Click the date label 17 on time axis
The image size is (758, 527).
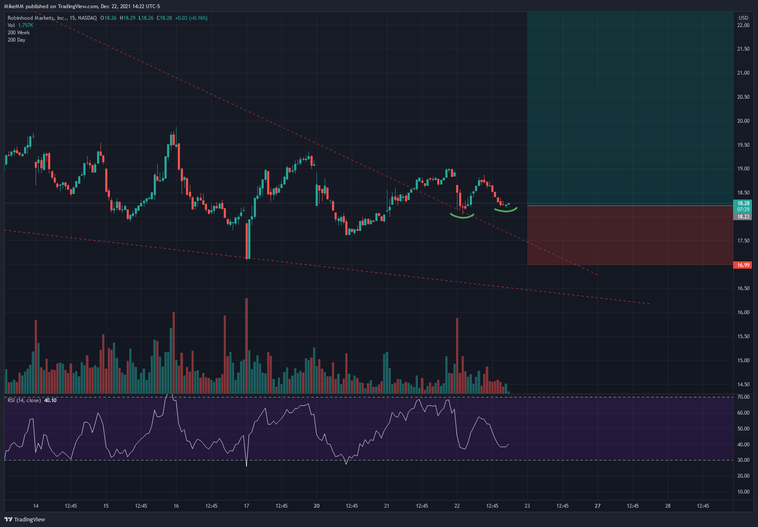coord(247,506)
